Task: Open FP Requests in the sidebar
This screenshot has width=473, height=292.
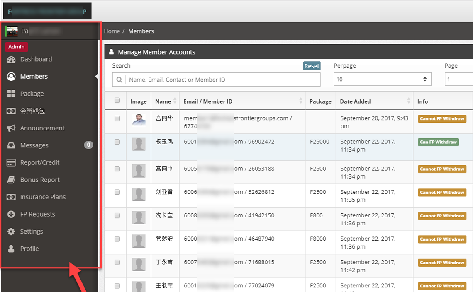Action: click(37, 214)
